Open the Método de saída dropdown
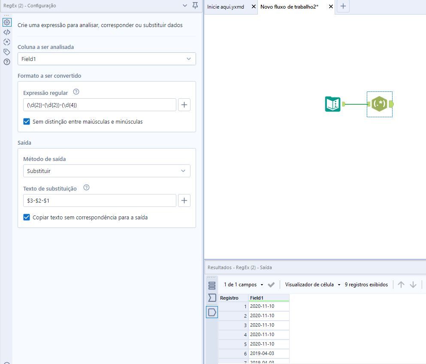The image size is (426, 364). coord(107,171)
